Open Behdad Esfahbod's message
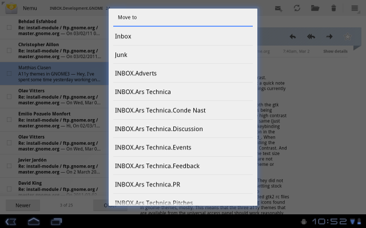The image size is (366, 228). (x=54, y=27)
